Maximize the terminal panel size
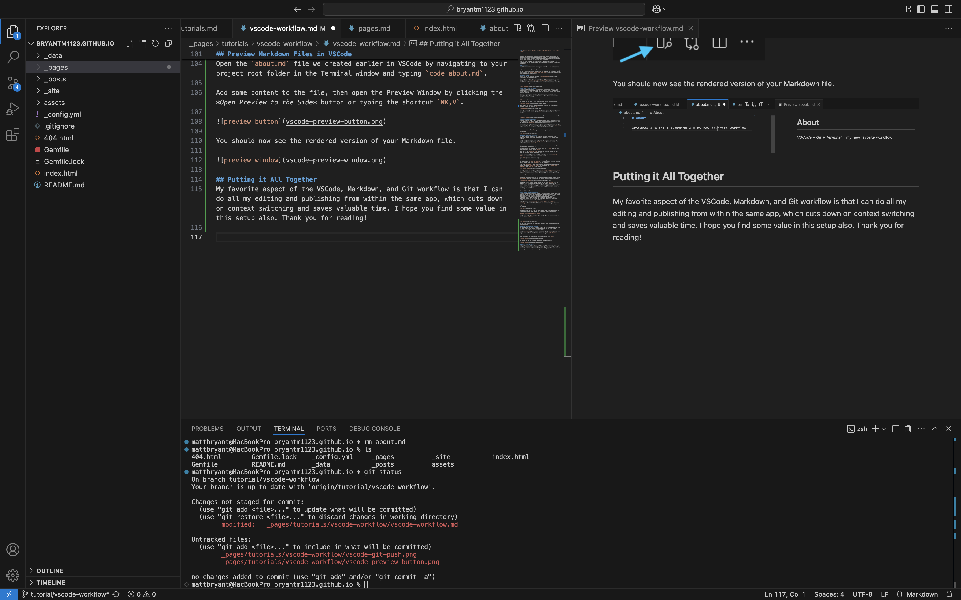961x600 pixels. [935, 429]
